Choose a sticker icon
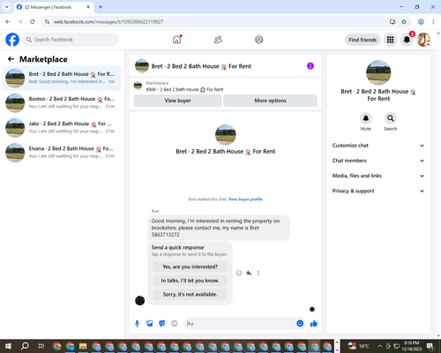 point(162,324)
